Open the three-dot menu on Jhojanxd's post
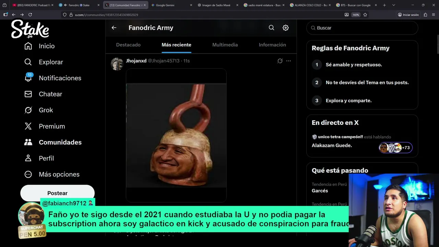 [288, 61]
